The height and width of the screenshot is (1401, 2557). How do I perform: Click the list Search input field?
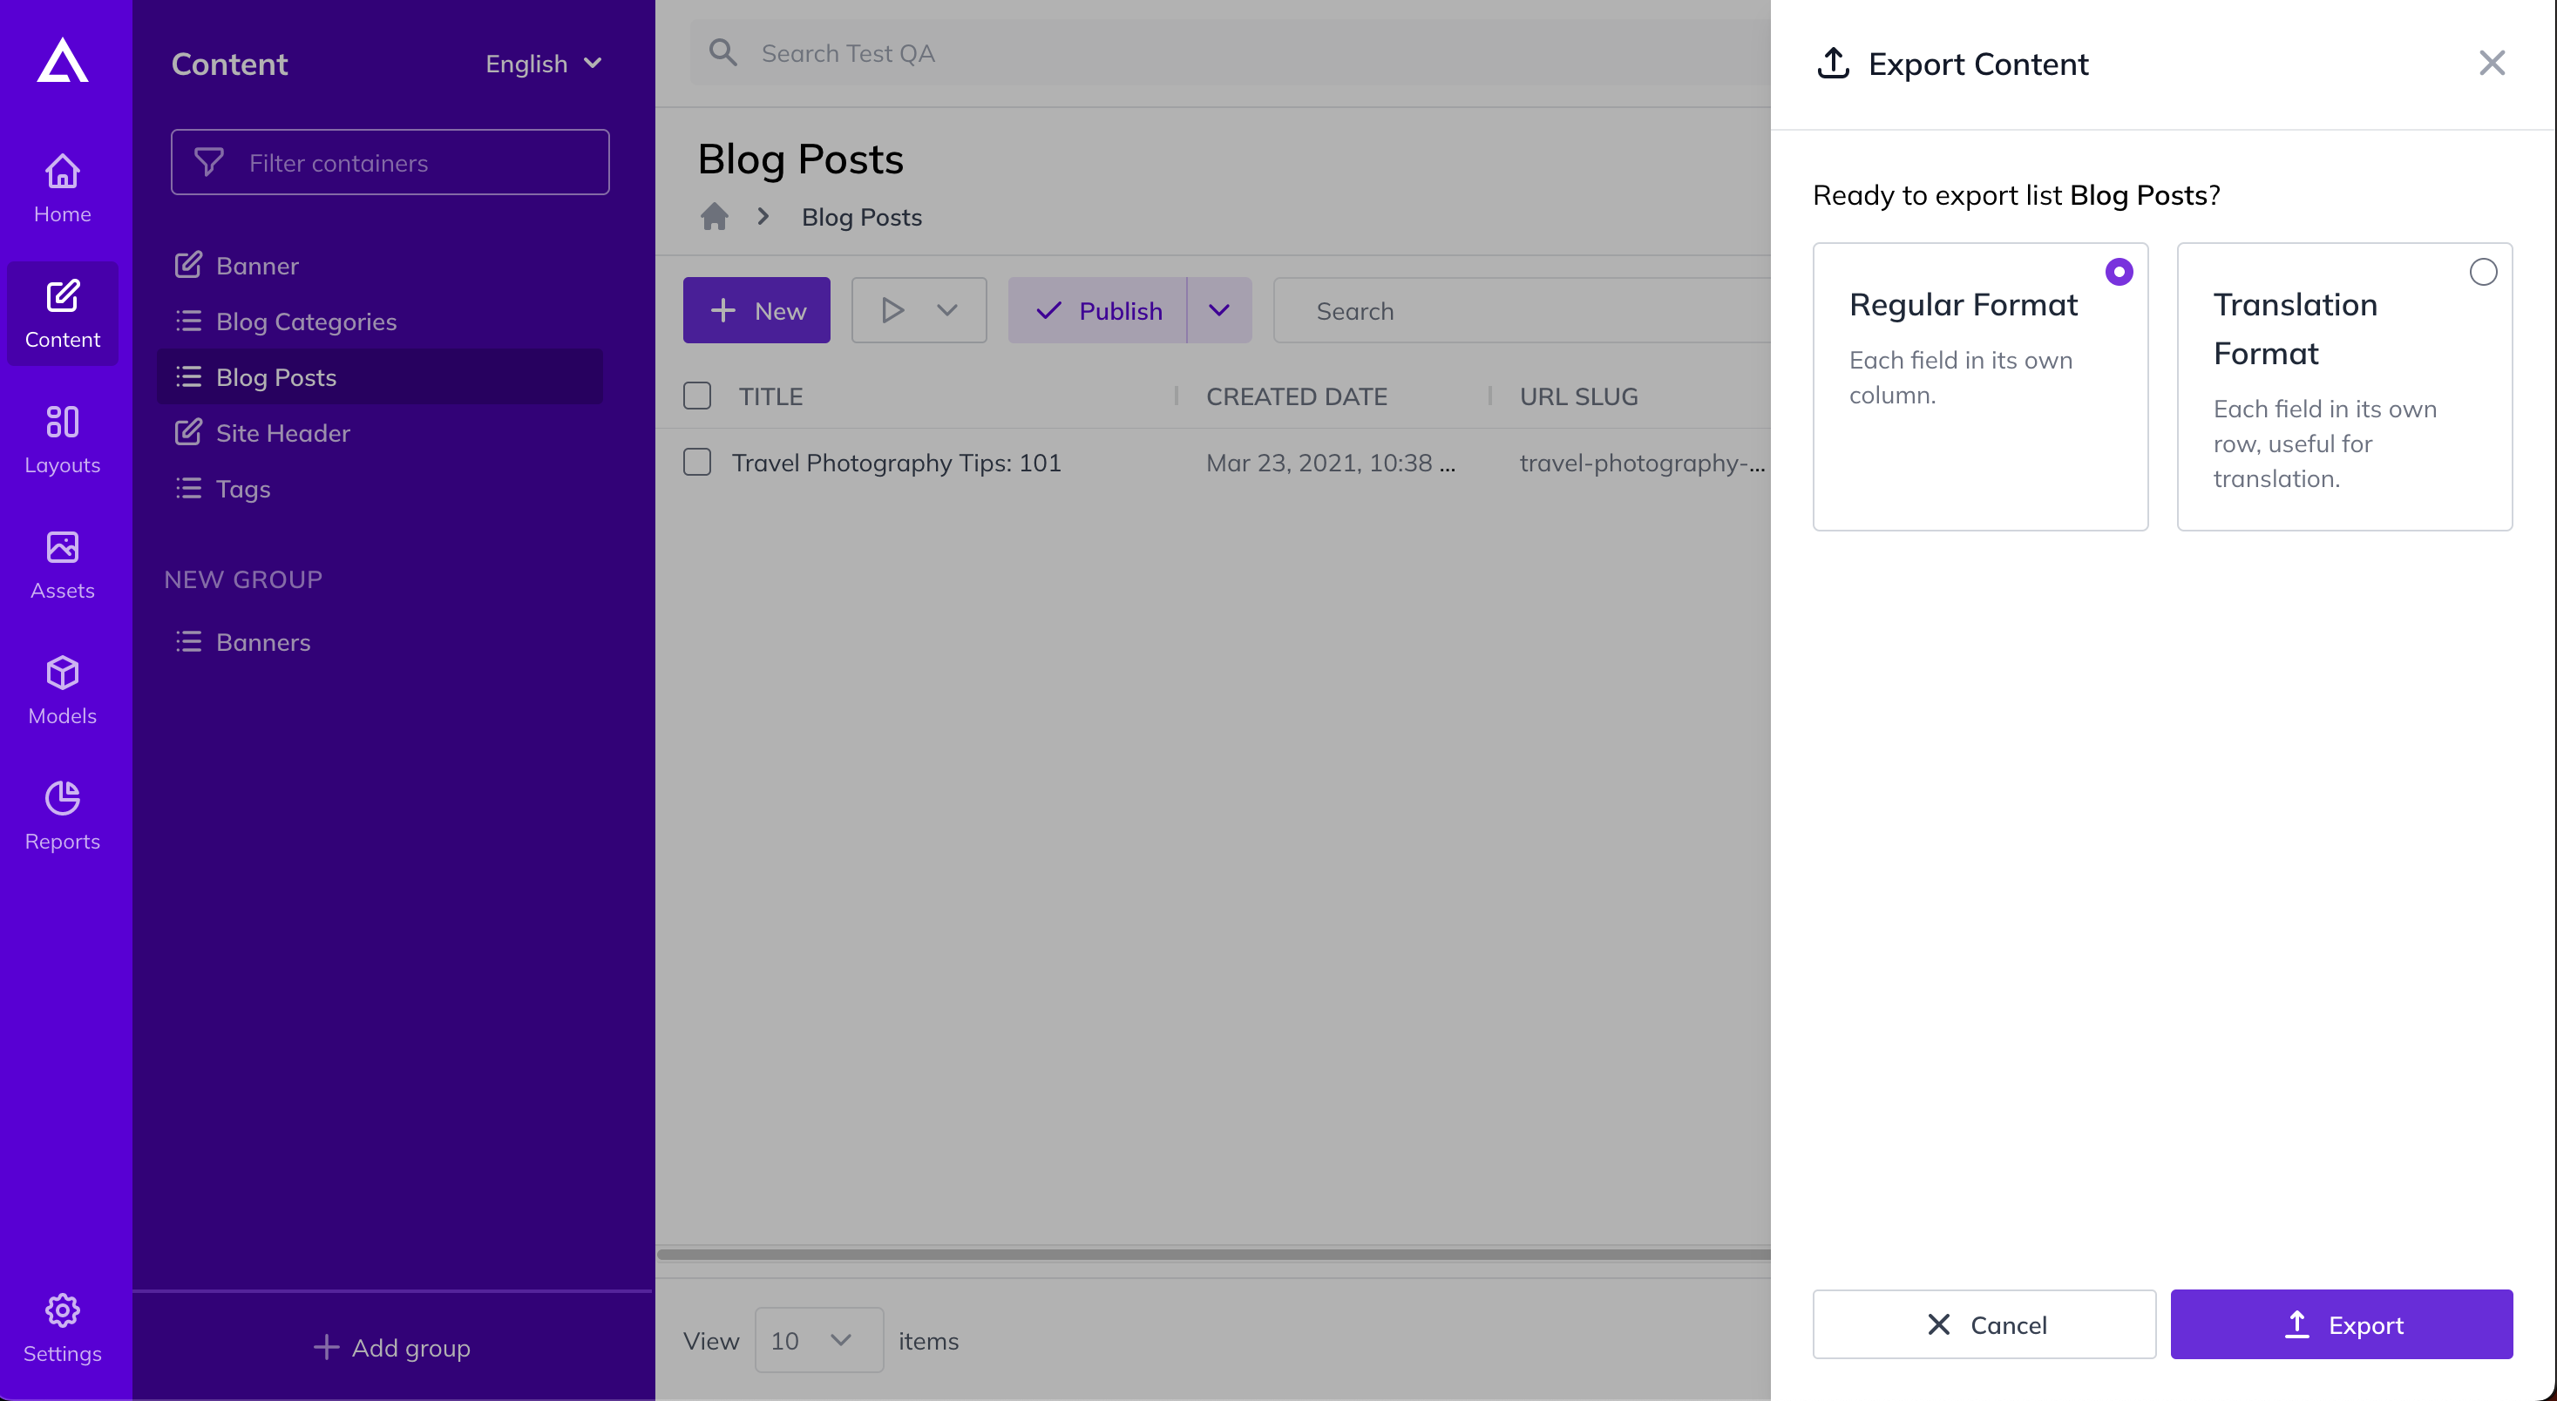point(1522,310)
